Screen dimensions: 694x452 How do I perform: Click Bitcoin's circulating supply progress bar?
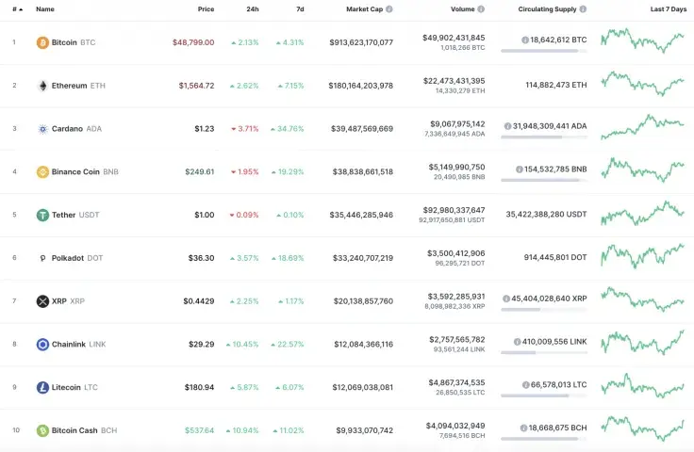(x=542, y=51)
